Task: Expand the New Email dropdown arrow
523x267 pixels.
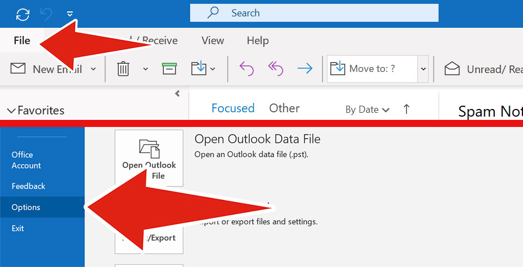Action: coord(93,69)
